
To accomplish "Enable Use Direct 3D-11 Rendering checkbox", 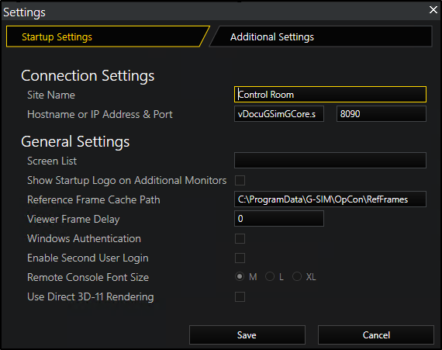I will click(240, 297).
